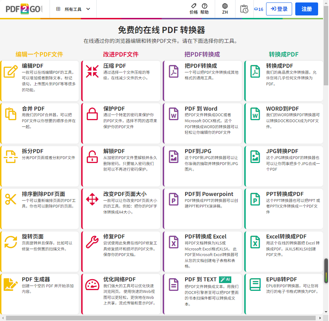The width and height of the screenshot is (329, 321).
Task: Click the horizontal scrollbar at the bottom
Action: click(161, 318)
